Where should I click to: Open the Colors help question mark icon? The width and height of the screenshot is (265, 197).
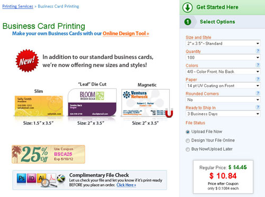[258, 65]
